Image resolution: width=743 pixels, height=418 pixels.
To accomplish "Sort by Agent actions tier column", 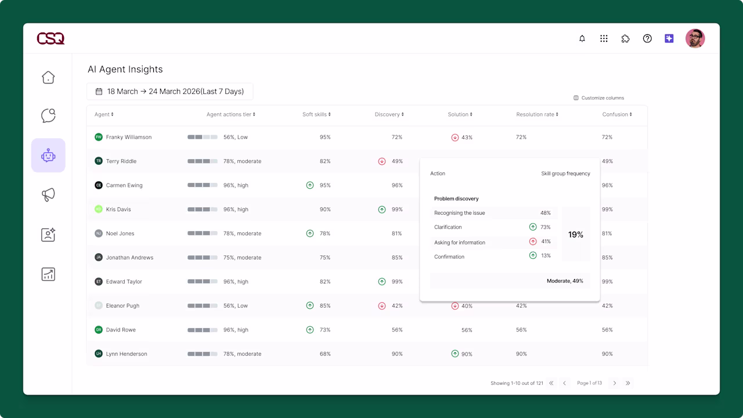I will tap(231, 114).
